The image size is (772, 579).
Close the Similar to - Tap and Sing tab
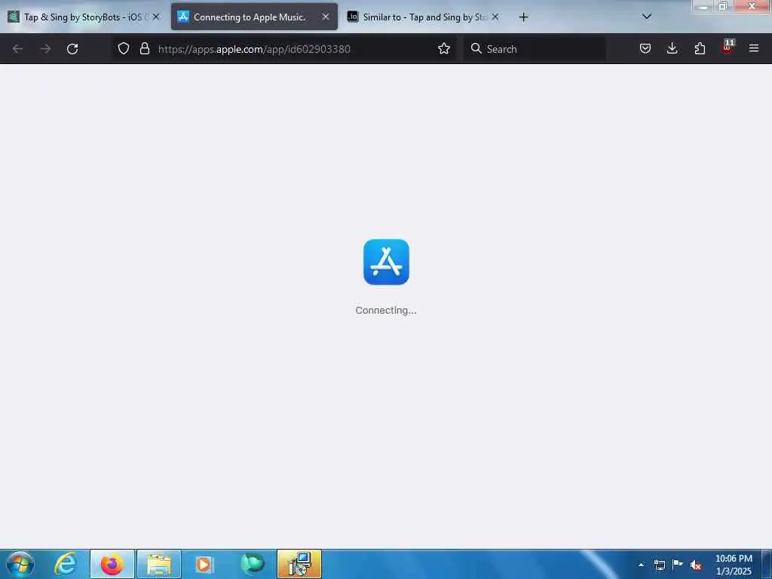click(495, 17)
